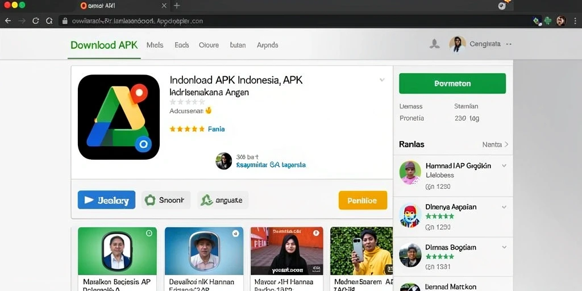Reload the page with refresh icon
The width and height of the screenshot is (582, 291).
click(x=36, y=21)
